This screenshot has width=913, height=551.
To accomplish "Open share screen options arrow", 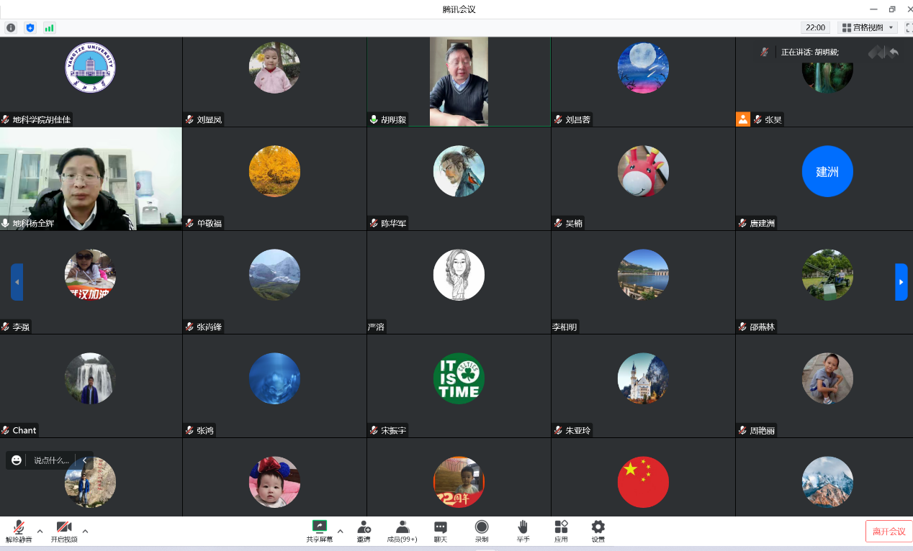I will point(340,532).
